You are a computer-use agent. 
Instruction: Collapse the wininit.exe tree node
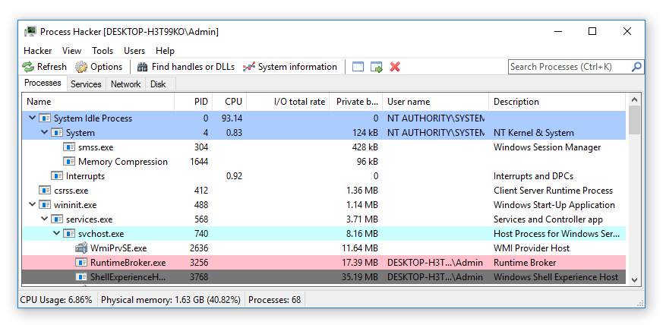point(32,205)
